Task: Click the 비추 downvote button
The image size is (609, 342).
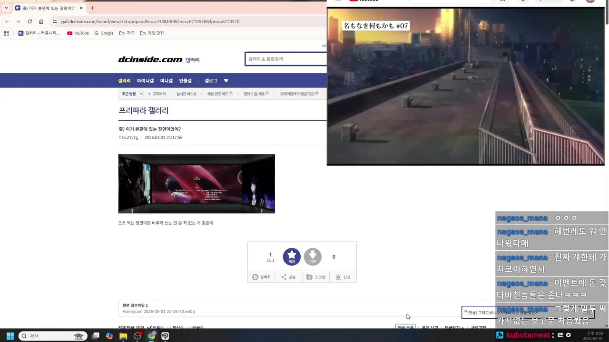Action: [x=313, y=257]
